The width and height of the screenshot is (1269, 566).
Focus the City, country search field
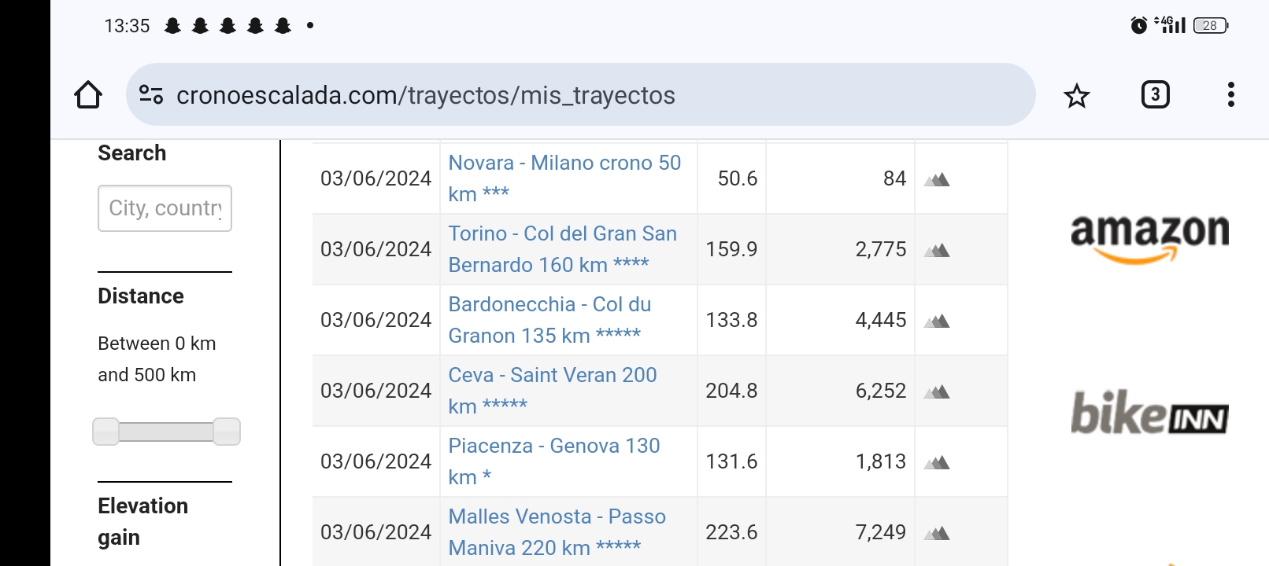point(165,208)
